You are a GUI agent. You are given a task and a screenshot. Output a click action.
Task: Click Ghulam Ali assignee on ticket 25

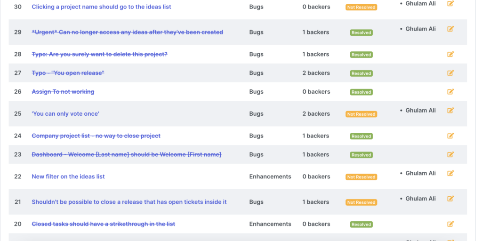420,111
